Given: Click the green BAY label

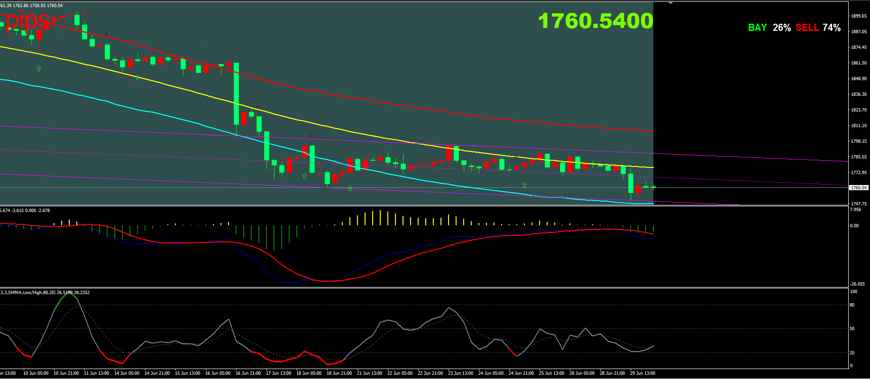Looking at the screenshot, I should [758, 28].
